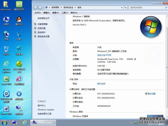Screen dimensions: 168x126
Task: Click the forward navigation arrow button
Action: pos(40,8)
